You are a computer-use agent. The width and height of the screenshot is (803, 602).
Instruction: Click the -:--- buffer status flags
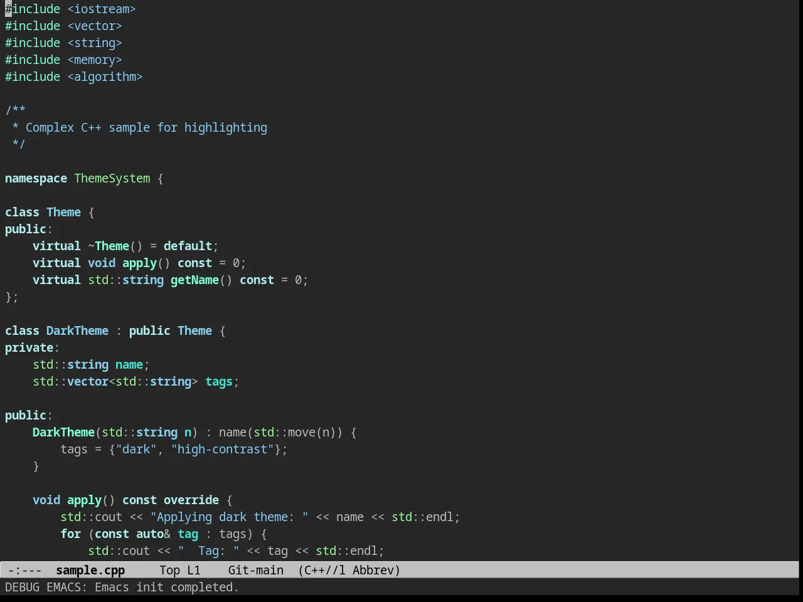coord(25,570)
